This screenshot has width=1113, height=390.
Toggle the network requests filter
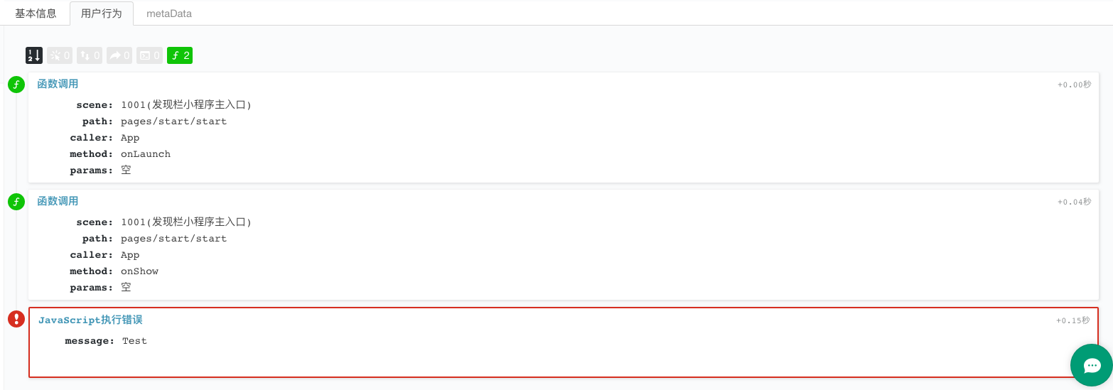pos(90,55)
